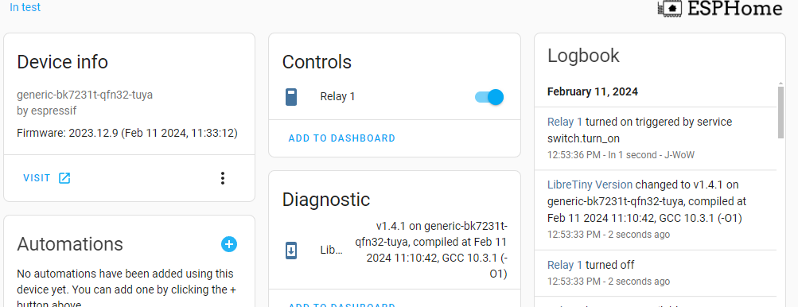The width and height of the screenshot is (798, 307).
Task: Open Relay 1 link in turned off entry
Action: [x=565, y=265]
